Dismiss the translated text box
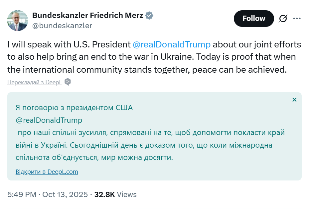Screen dimensions: 309x211 pyautogui.click(x=294, y=99)
